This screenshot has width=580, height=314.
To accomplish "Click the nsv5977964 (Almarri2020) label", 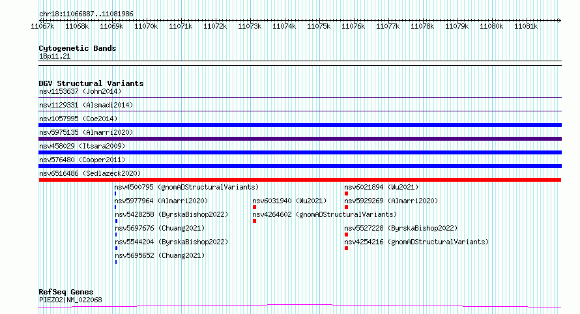I will (x=161, y=201).
